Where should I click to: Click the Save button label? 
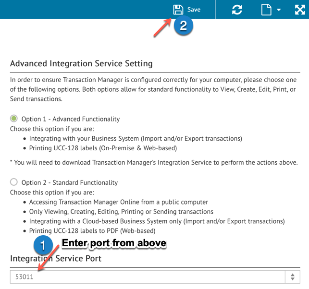[194, 10]
